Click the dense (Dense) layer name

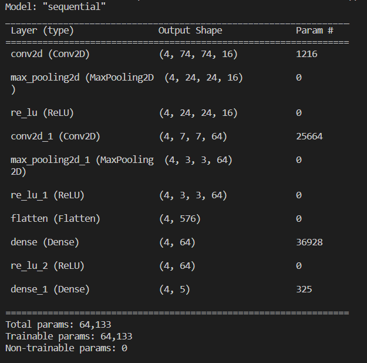45,242
